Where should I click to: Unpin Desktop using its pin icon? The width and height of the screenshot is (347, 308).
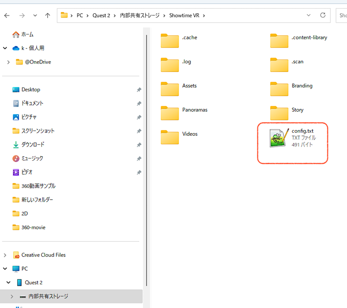[x=139, y=90]
